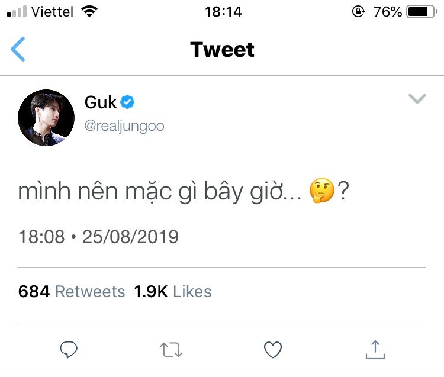
Task: Tap the tweet timestamp 18:08 · 25/08/2019
Action: (98, 237)
